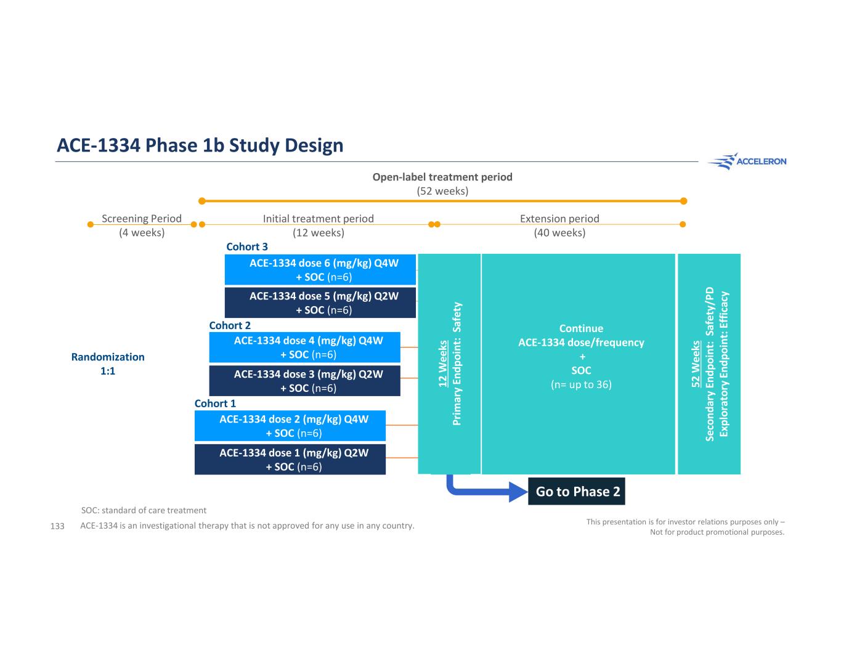Screen dimensions: 841x650
Task: Click the slide page number 133
Action: pyautogui.click(x=57, y=526)
